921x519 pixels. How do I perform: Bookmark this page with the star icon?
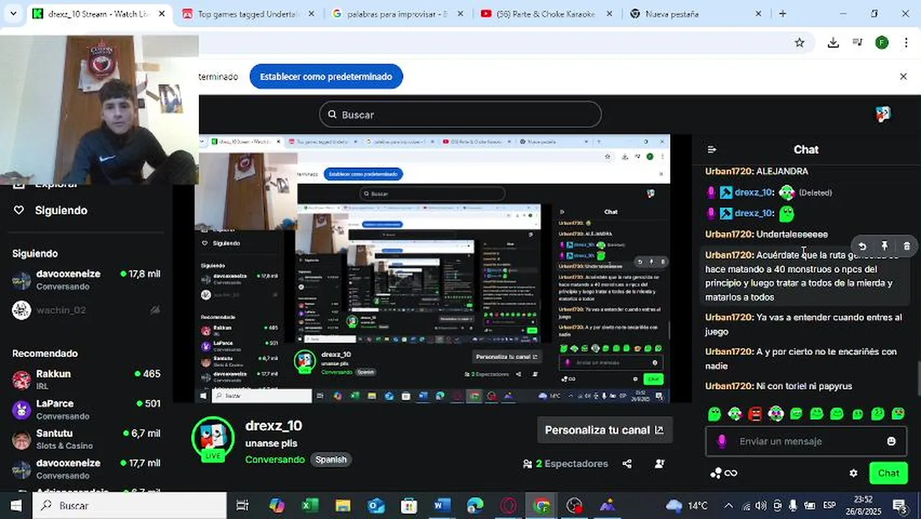pyautogui.click(x=799, y=43)
